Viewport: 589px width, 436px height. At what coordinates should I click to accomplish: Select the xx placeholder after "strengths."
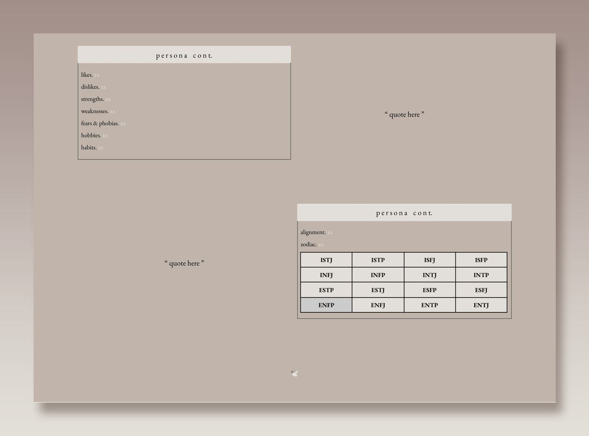pos(108,99)
